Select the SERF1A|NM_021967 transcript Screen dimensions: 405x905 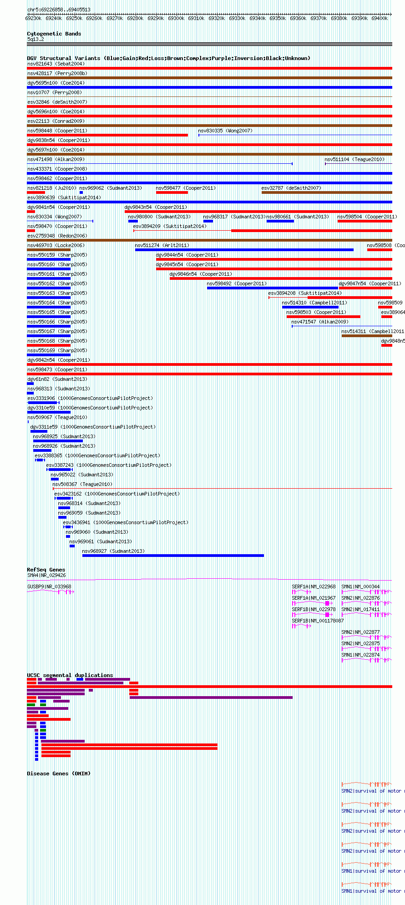click(x=312, y=603)
